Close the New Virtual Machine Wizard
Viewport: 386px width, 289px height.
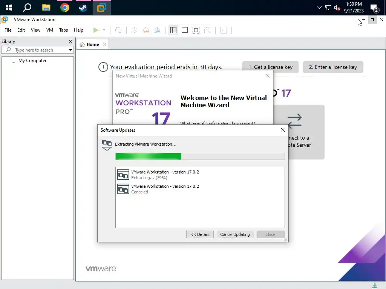tap(268, 76)
